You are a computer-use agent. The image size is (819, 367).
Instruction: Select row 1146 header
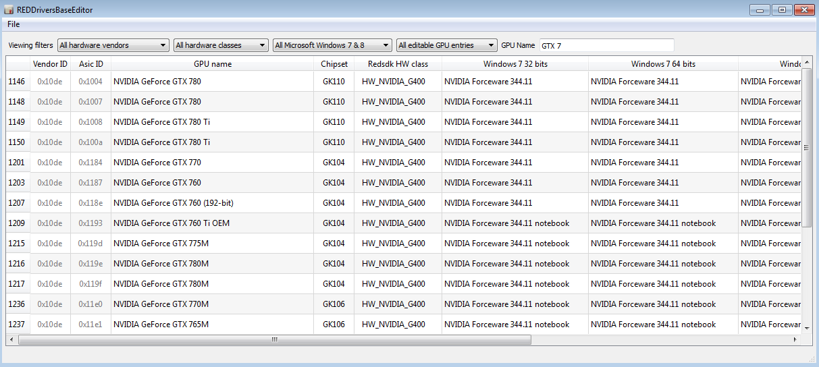(x=17, y=82)
